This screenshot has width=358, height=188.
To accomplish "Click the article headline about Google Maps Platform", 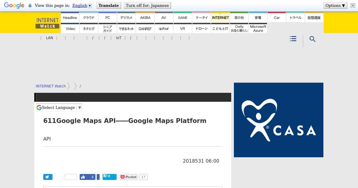I will click(125, 121).
